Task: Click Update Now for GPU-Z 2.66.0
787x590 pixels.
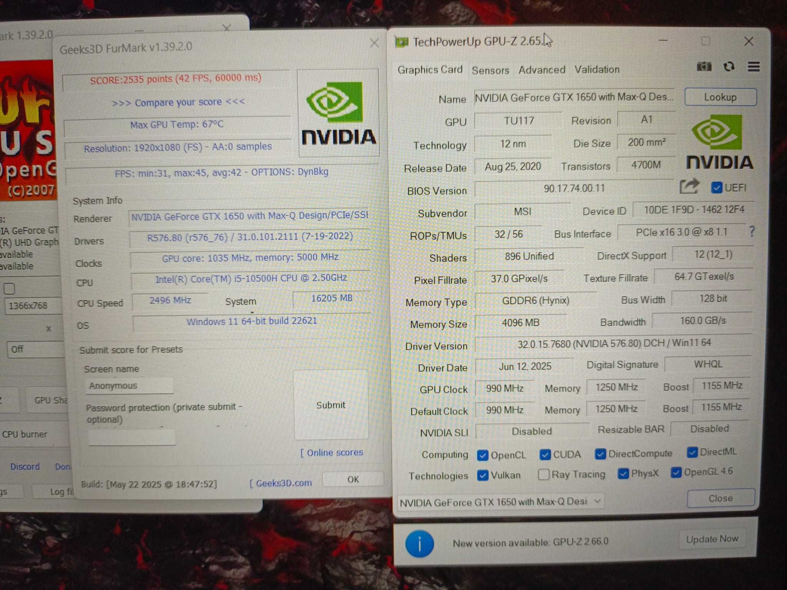Action: 712,539
